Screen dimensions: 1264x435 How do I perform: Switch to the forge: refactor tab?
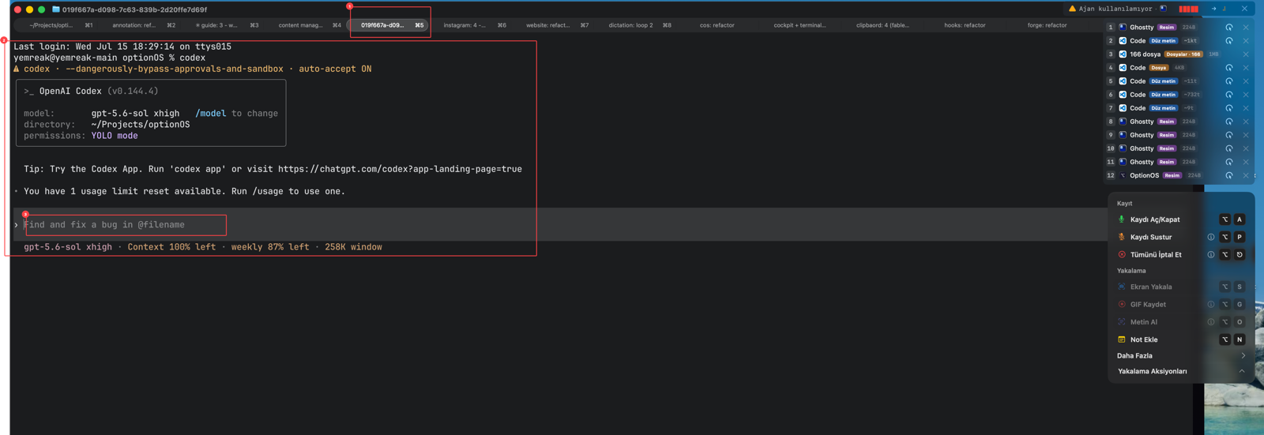1047,25
